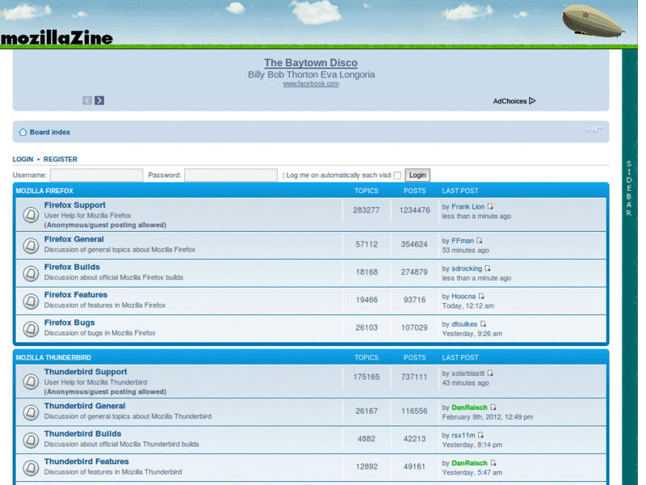The width and height of the screenshot is (646, 485).
Task: Open the Thunderbird General forum
Action: [x=85, y=406]
